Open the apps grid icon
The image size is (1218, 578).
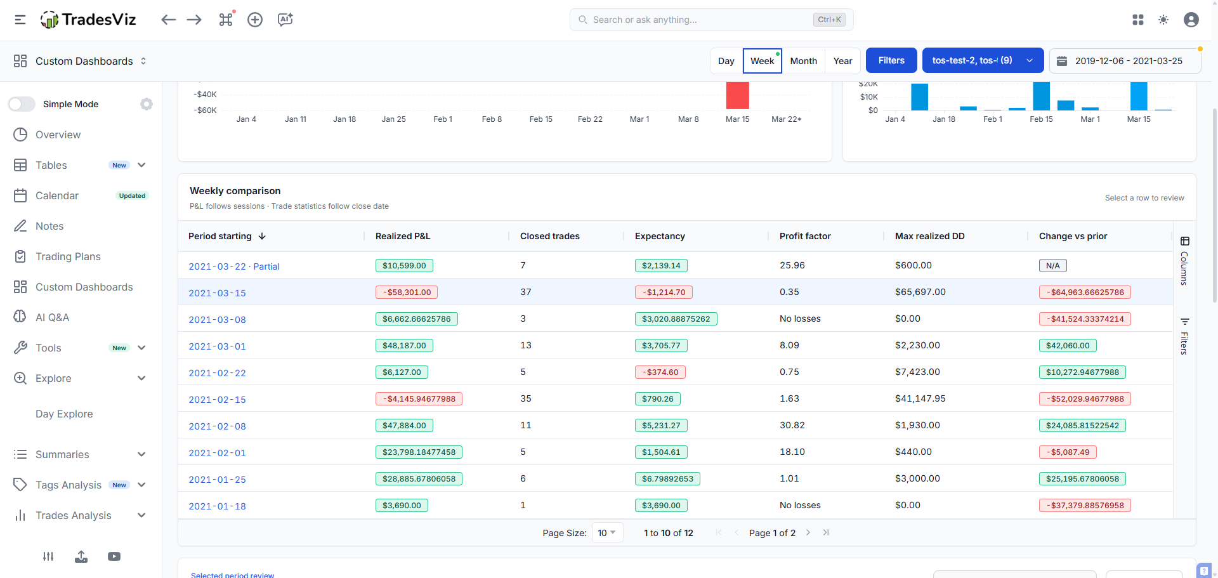click(1138, 20)
